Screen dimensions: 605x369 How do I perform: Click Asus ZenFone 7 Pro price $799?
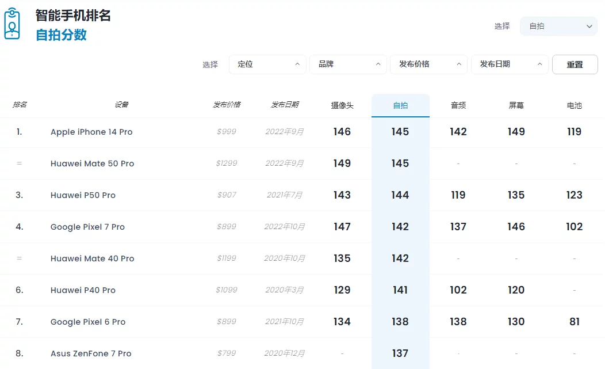(x=227, y=353)
